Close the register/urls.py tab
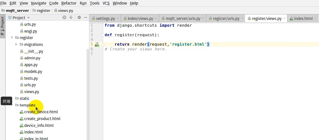319x140 pixels. click(242, 18)
